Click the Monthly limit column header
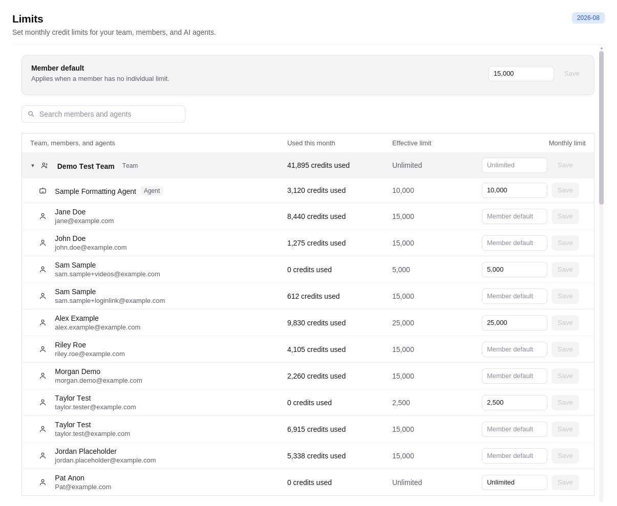The width and height of the screenshot is (617, 506). 567,143
